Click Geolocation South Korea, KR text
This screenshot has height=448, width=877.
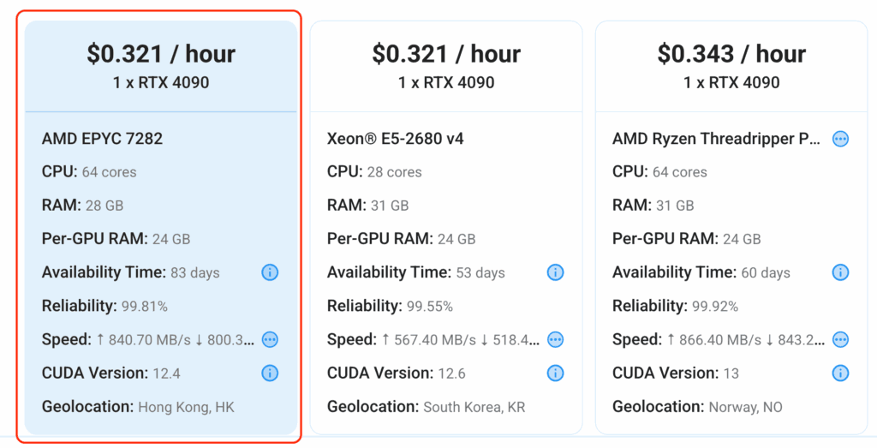(474, 407)
